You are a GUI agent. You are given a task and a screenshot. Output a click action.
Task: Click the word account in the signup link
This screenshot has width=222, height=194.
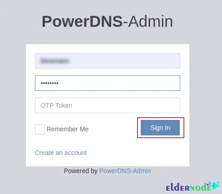75,153
